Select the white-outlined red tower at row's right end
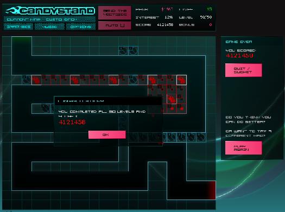 [181, 80]
